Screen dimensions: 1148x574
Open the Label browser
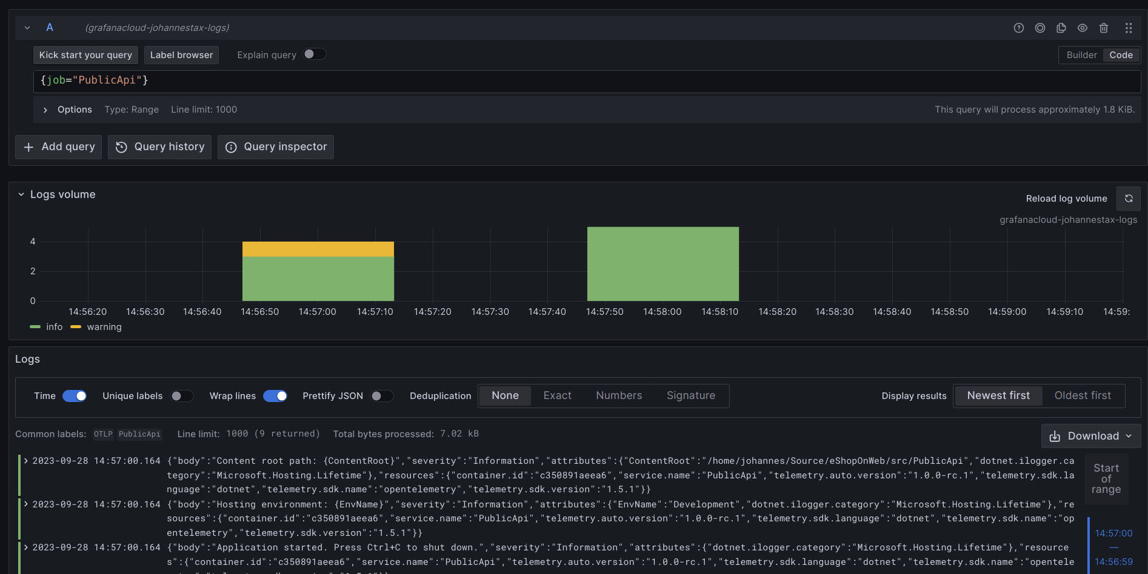click(x=181, y=54)
